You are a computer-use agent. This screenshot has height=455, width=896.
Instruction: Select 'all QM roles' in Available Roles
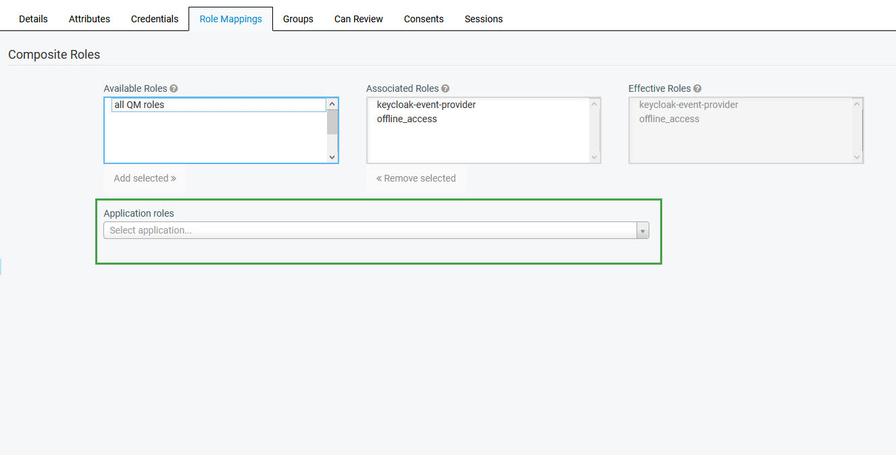[139, 105]
